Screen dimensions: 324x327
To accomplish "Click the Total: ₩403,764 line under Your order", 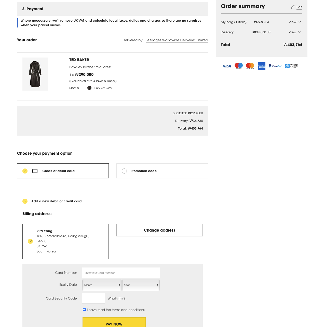I will click(x=191, y=129).
